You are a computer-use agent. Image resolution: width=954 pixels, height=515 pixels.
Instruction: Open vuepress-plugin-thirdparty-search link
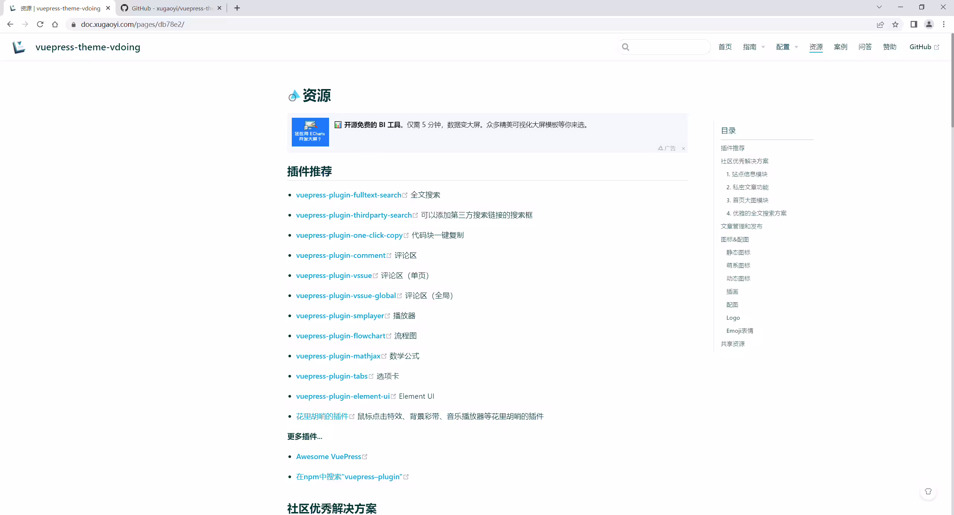click(x=354, y=215)
